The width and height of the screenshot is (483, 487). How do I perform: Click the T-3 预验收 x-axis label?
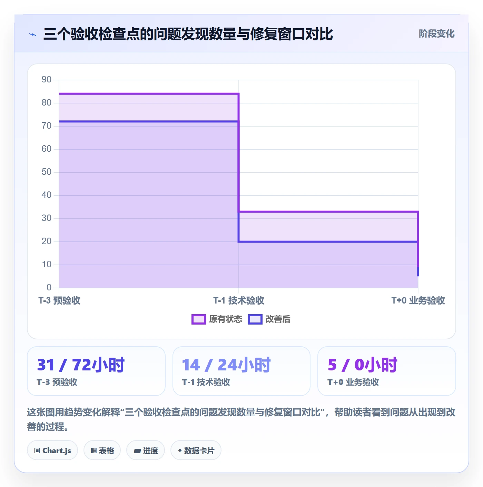59,300
